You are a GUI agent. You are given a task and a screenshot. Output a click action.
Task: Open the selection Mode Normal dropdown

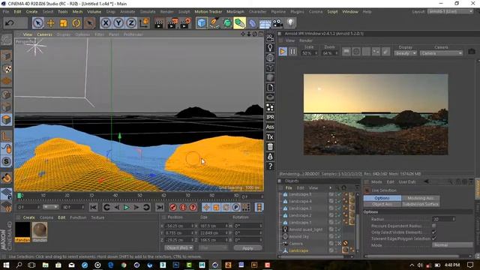click(x=452, y=245)
